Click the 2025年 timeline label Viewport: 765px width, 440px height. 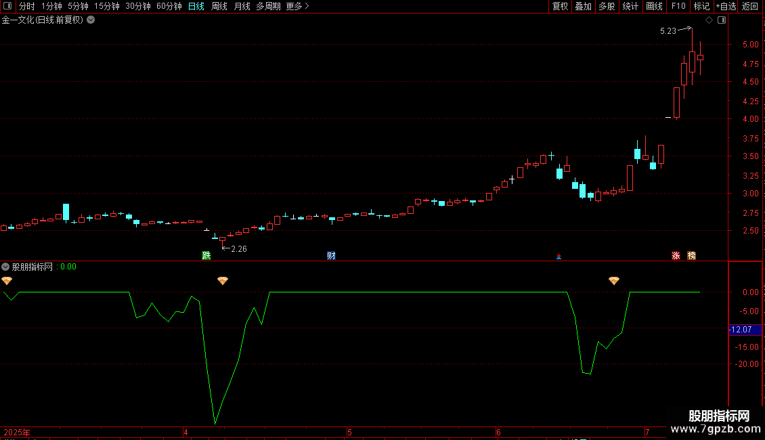coord(17,432)
